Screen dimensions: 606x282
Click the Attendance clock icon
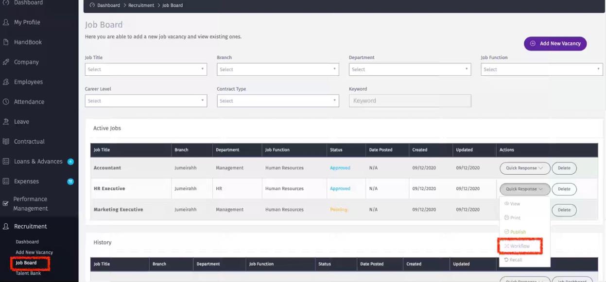click(x=6, y=102)
